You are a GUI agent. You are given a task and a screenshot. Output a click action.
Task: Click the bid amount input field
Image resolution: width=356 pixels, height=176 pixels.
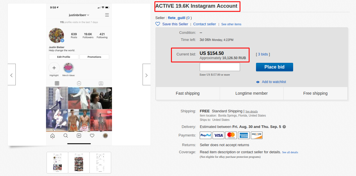coord(220,67)
